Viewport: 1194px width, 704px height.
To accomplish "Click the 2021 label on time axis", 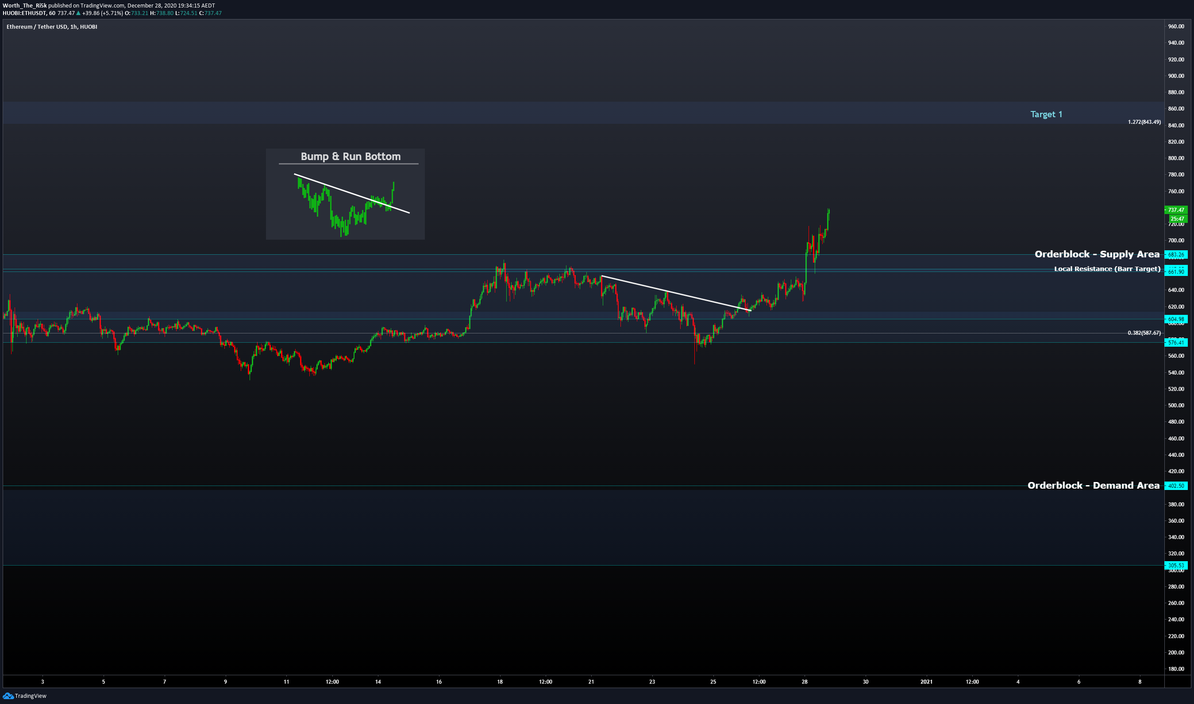I will coord(926,682).
